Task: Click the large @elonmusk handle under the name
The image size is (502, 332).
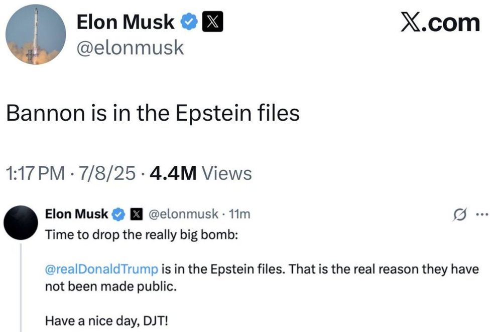Action: tap(130, 48)
